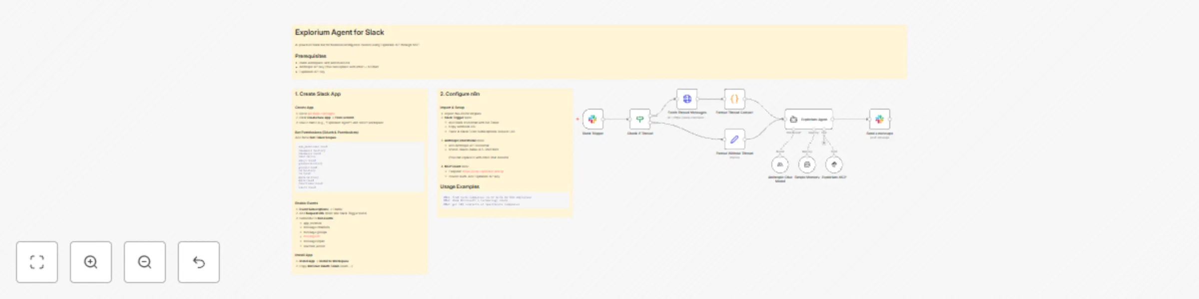Viewport: 1199px width, 299px height.
Task: Click the 1. Create Slack App note title
Action: tap(318, 94)
